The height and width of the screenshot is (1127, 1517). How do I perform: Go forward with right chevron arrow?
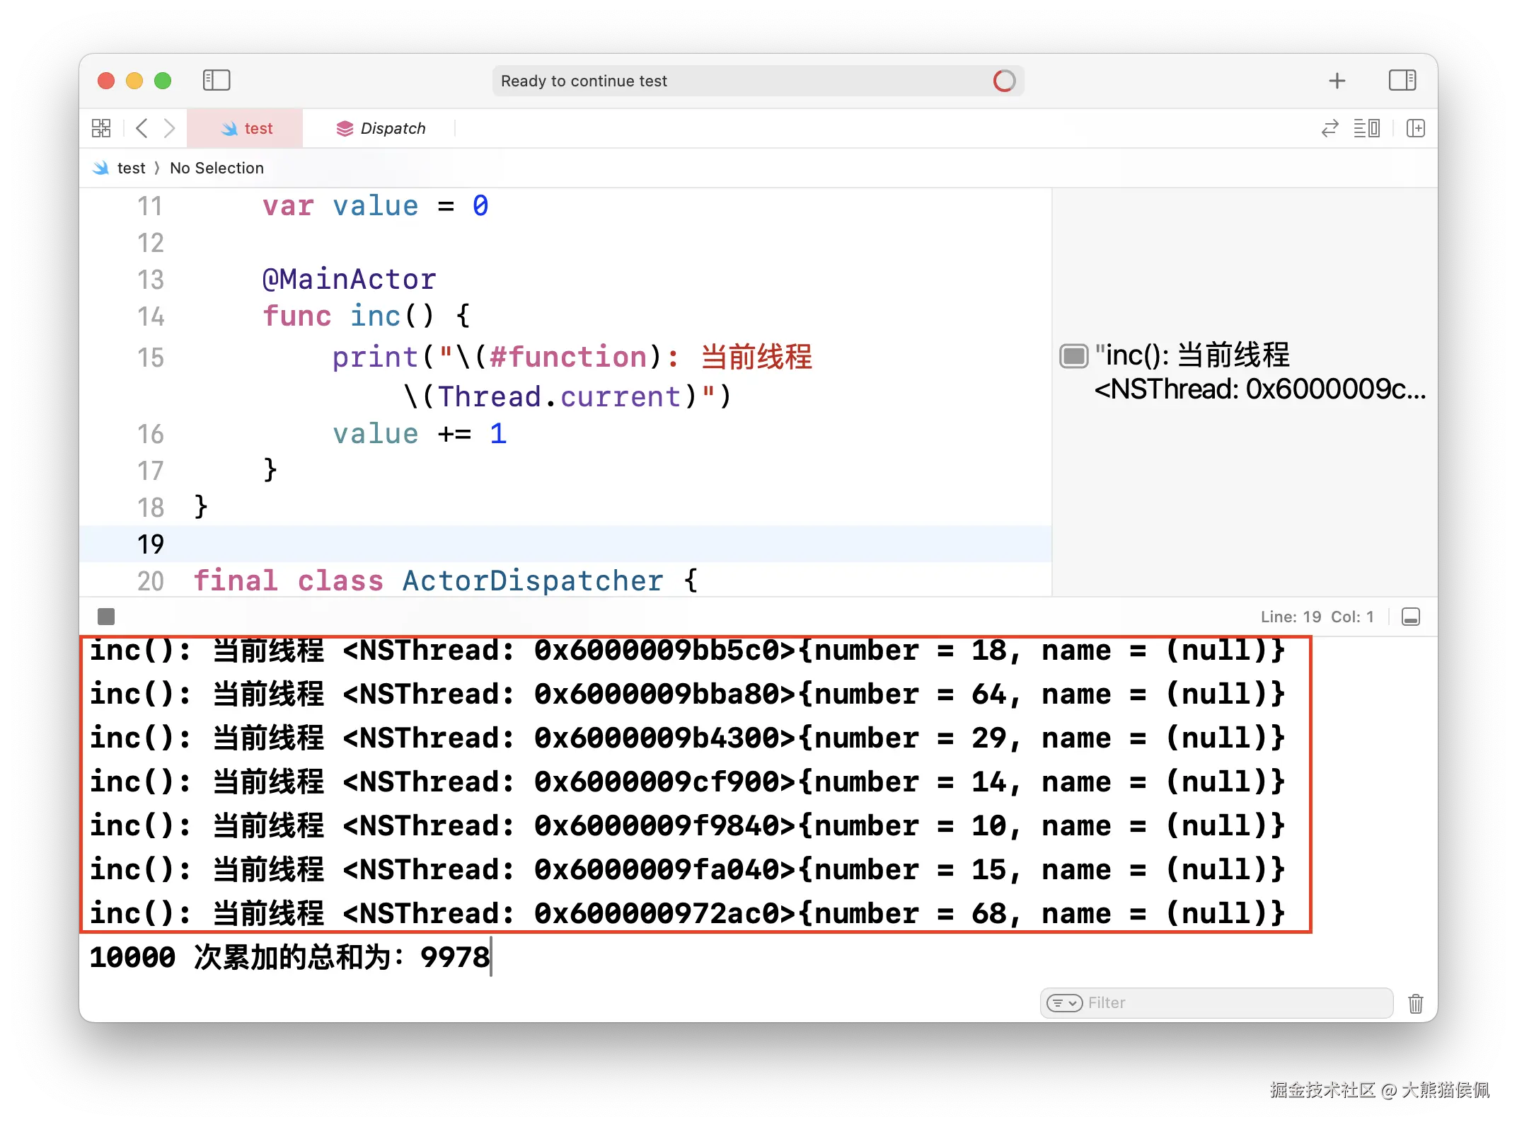pos(169,128)
